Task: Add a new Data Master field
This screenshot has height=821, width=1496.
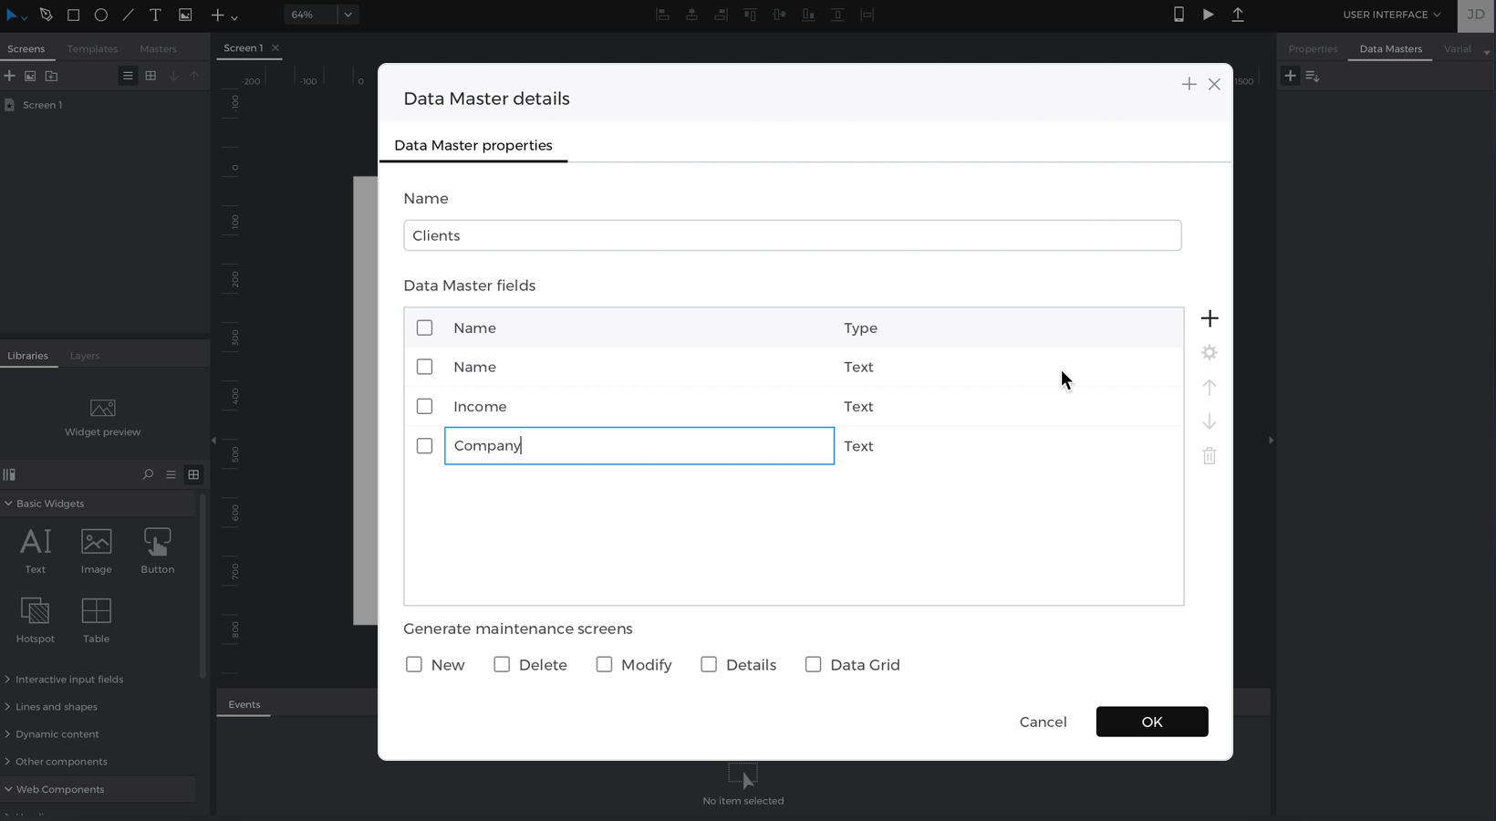Action: (x=1210, y=318)
